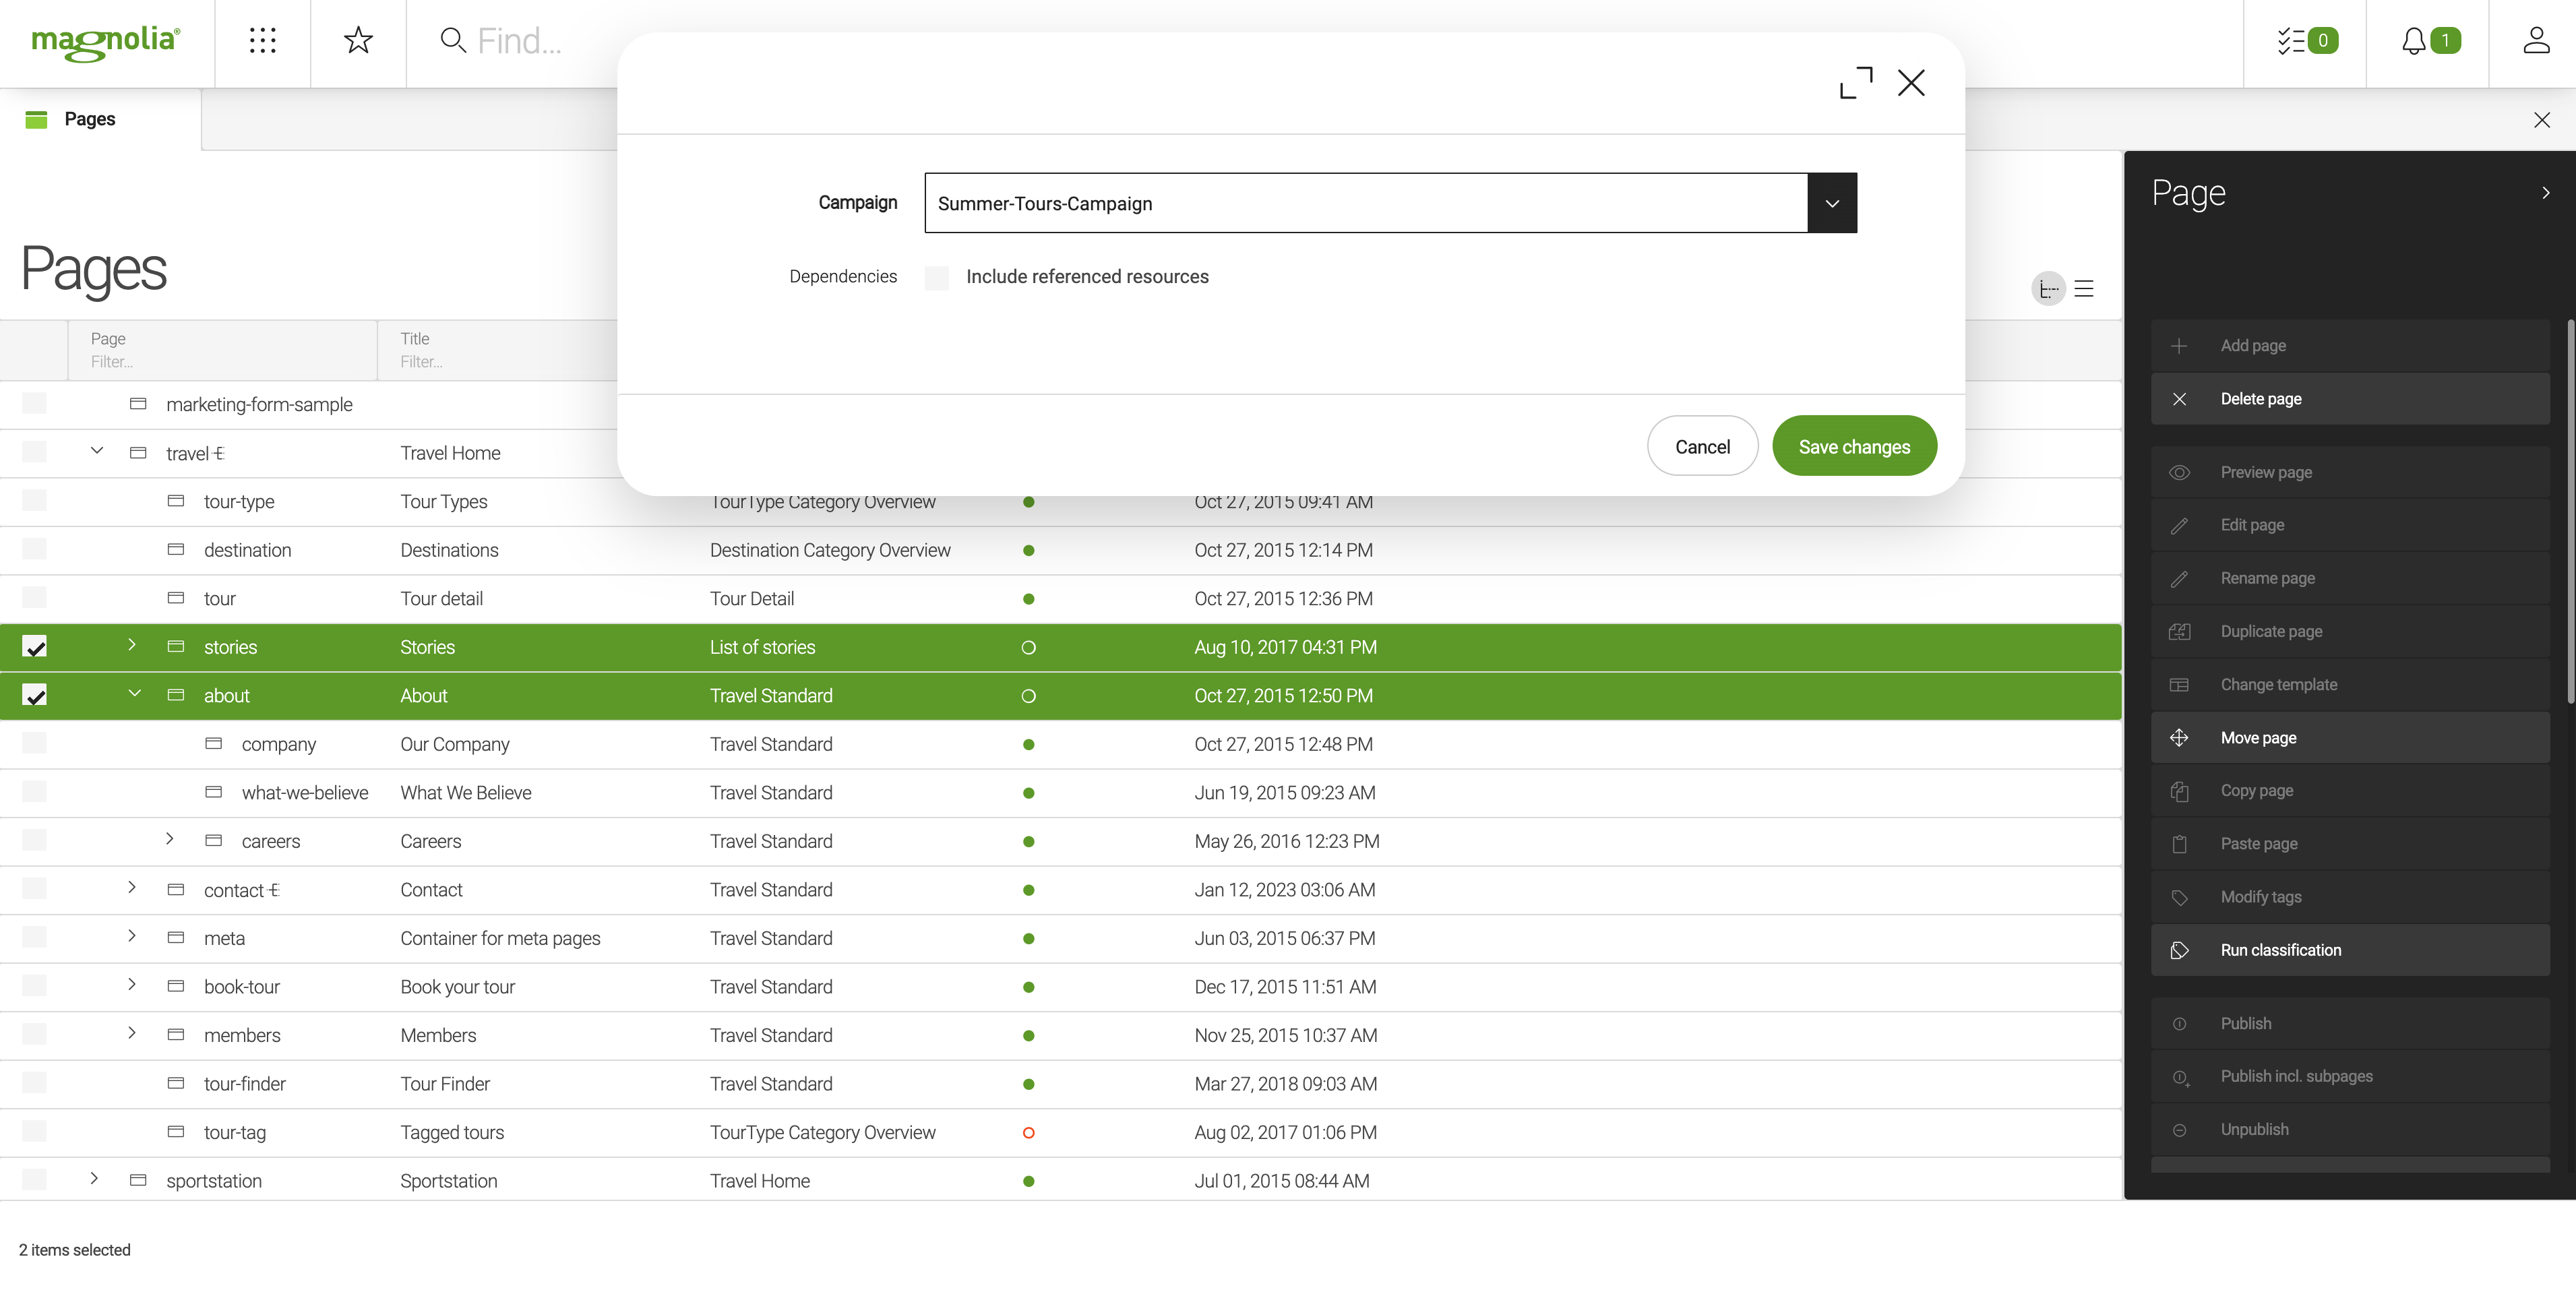
Task: Click the unpublished status circle of tour-tag
Action: click(1028, 1132)
